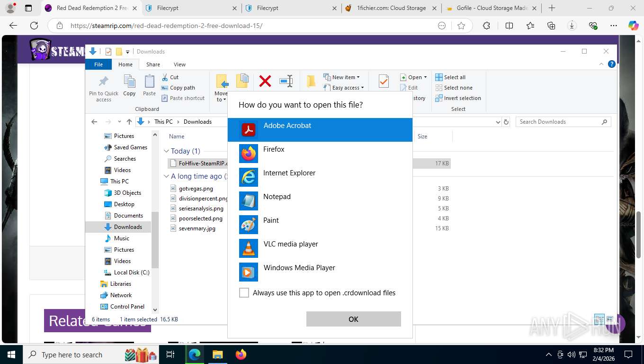
Task: Open the File ribbon tab in Explorer
Action: pyautogui.click(x=98, y=64)
